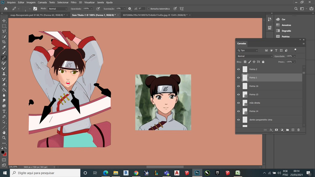Open the Camada menu
315x177 pixels.
[42, 2]
